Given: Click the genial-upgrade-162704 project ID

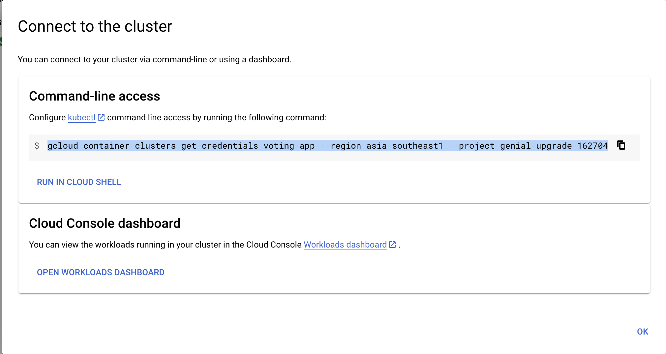Looking at the screenshot, I should [x=554, y=146].
